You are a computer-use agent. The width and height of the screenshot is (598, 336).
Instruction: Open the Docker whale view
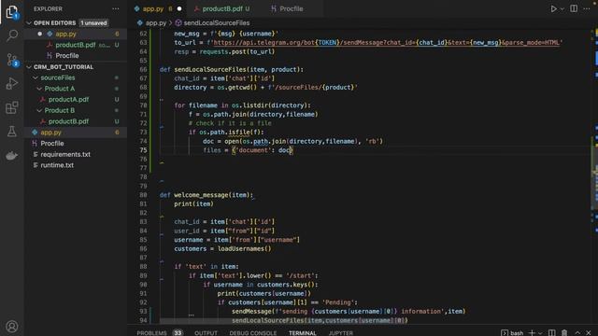(x=12, y=156)
